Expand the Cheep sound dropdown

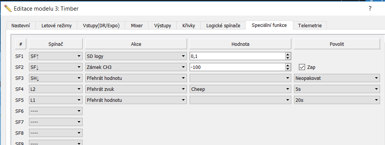click(240, 89)
